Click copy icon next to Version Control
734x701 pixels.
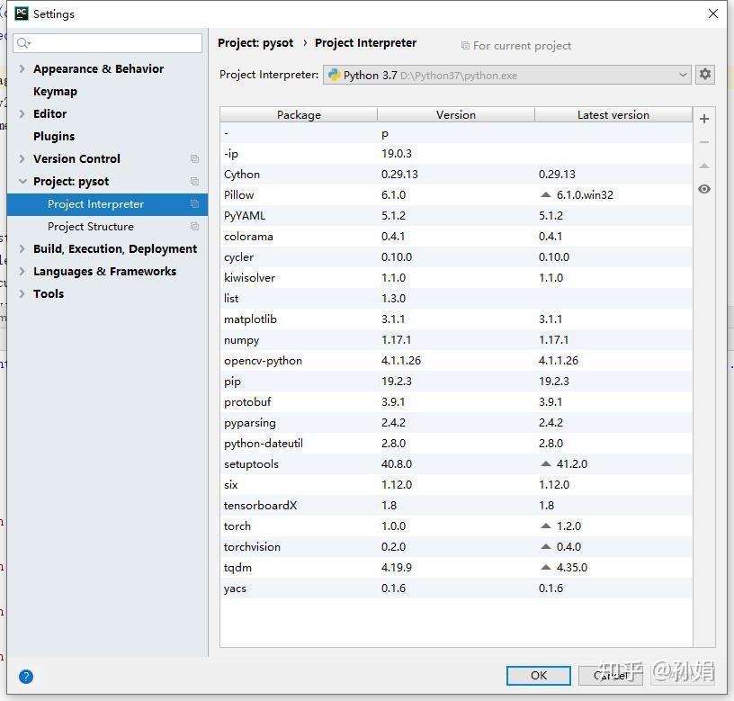pyautogui.click(x=194, y=158)
